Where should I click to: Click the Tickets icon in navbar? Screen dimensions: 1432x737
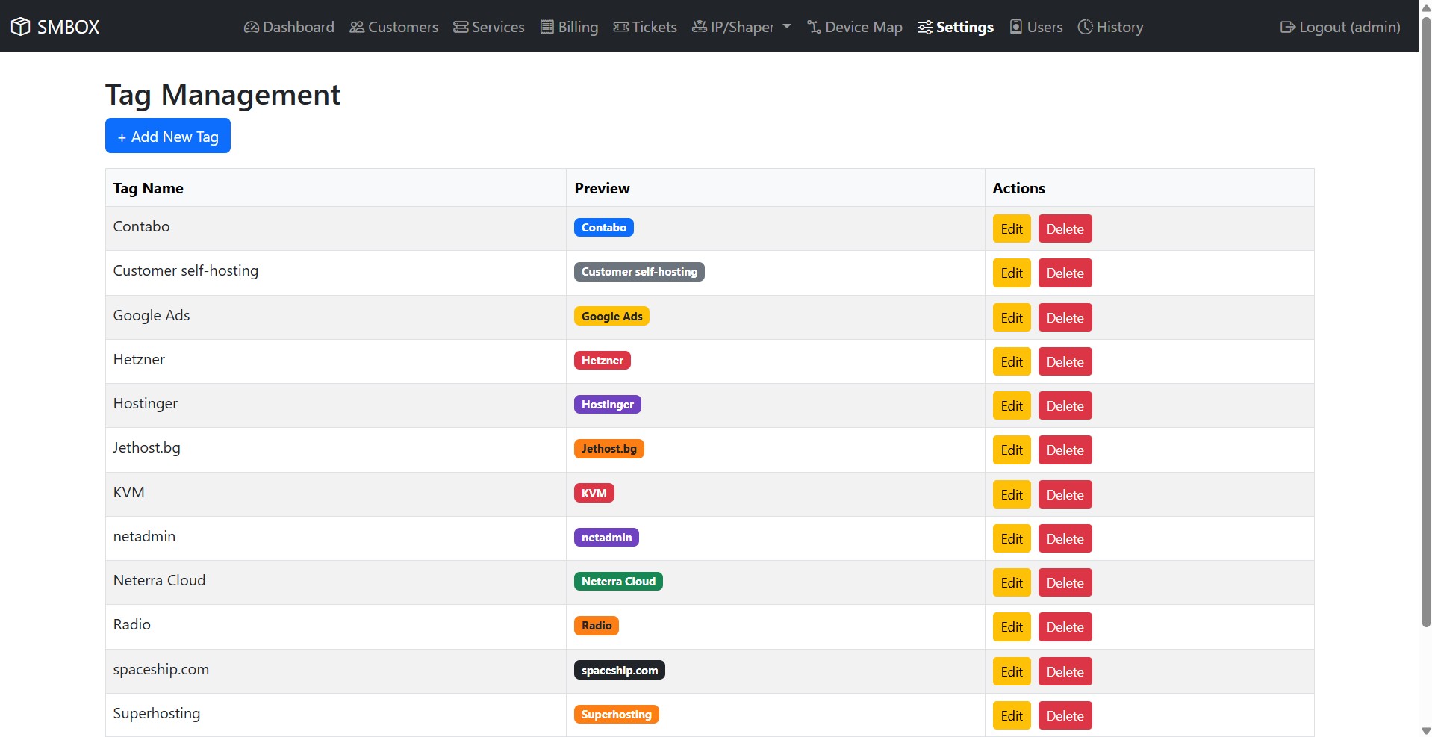pos(621,27)
